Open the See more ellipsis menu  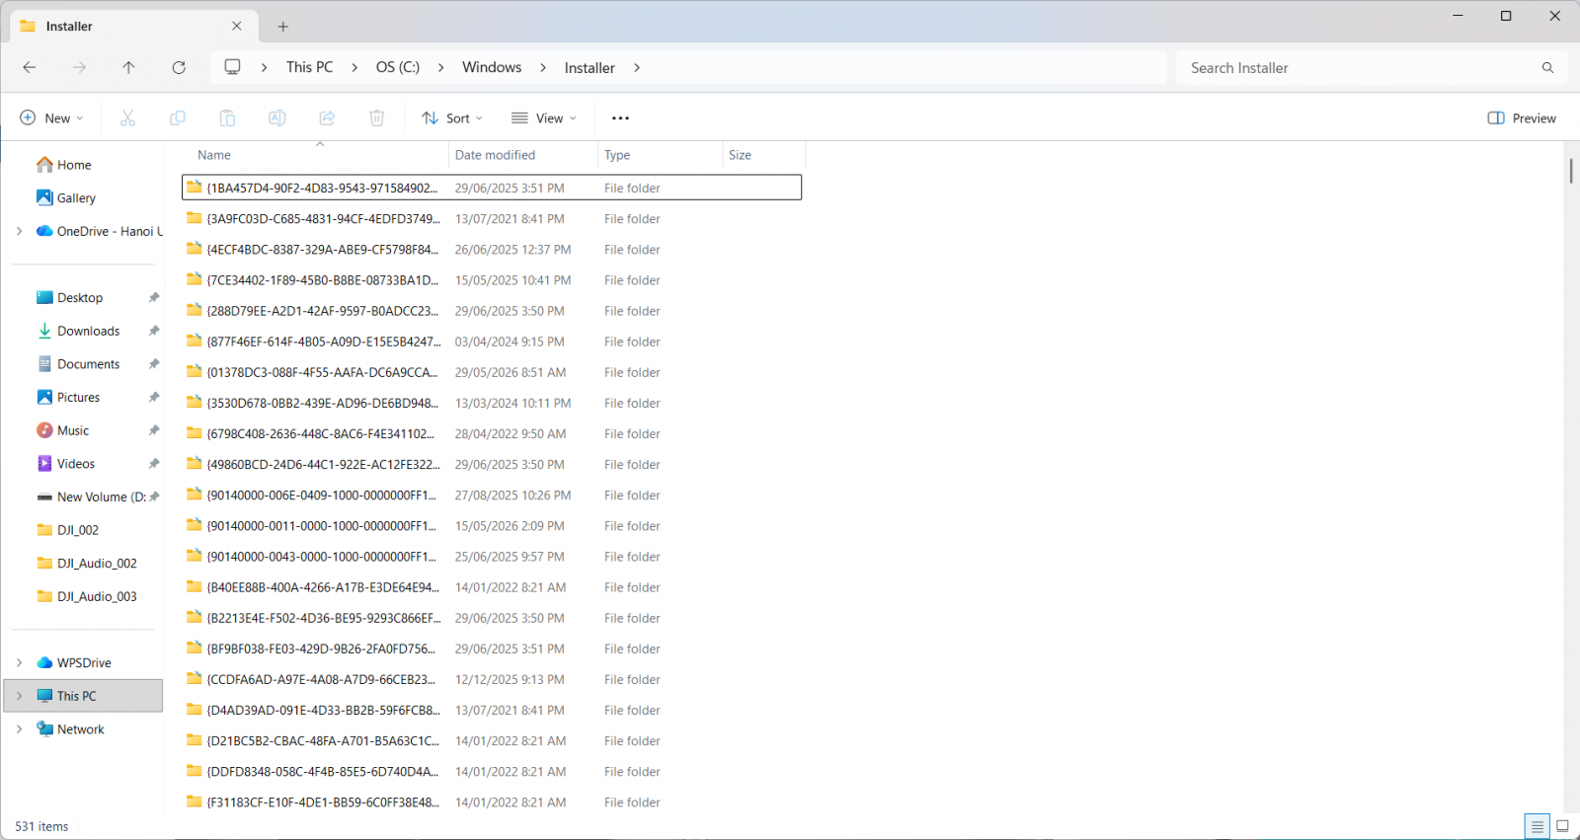(620, 118)
